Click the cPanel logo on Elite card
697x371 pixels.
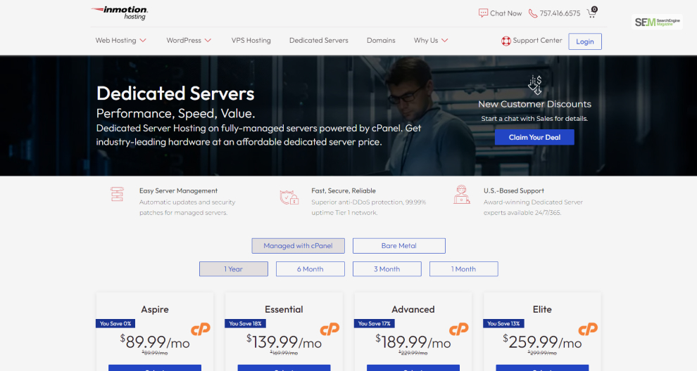[588, 330]
